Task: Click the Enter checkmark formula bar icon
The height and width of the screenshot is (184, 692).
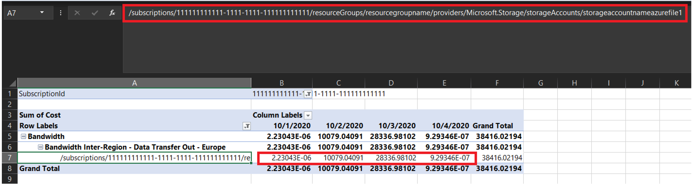Action: tap(95, 13)
